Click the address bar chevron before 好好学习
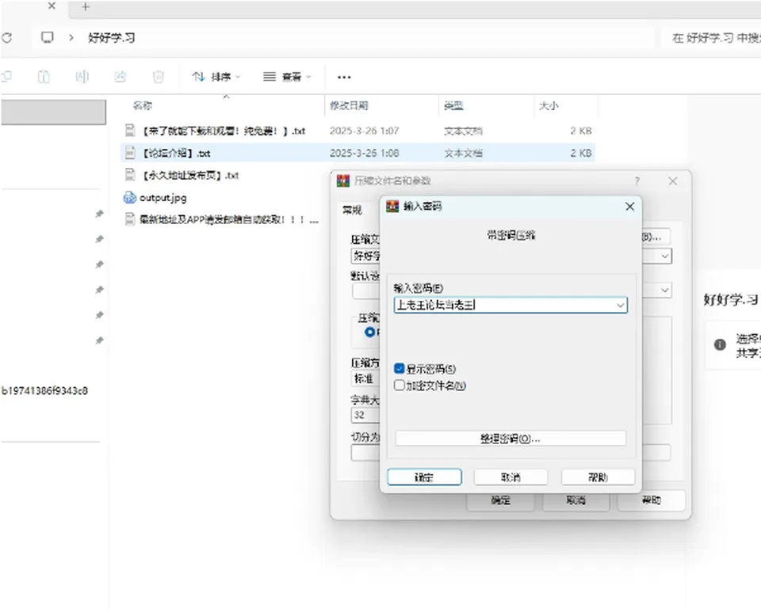Screen dimensions: 761x612 pyautogui.click(x=71, y=37)
